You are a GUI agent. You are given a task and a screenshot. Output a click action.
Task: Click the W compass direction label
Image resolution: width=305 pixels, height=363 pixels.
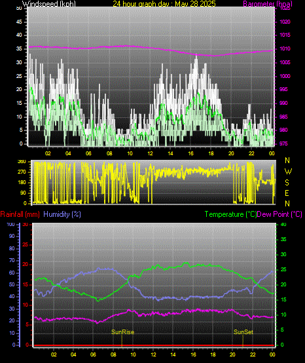tap(288, 172)
